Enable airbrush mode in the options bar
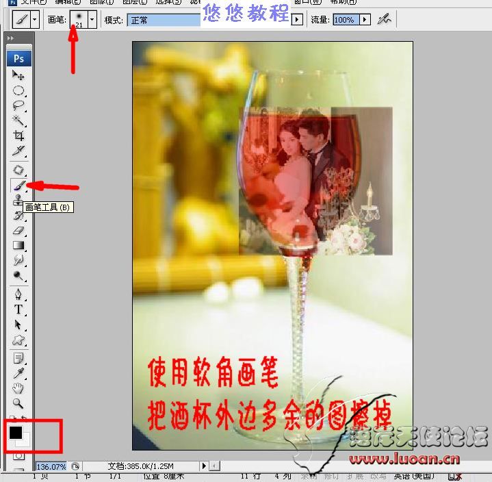Viewport: 492px width, 482px height. pyautogui.click(x=384, y=20)
